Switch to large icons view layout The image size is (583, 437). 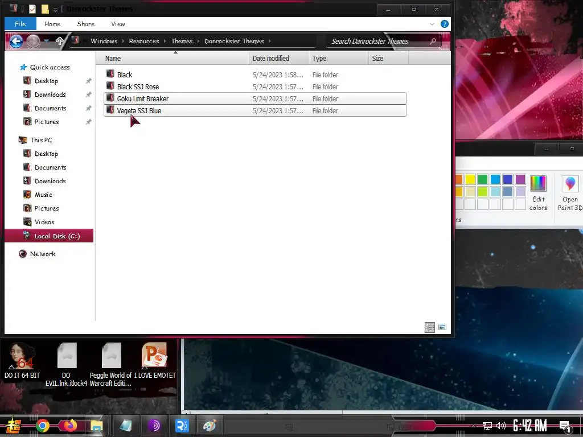tap(442, 327)
